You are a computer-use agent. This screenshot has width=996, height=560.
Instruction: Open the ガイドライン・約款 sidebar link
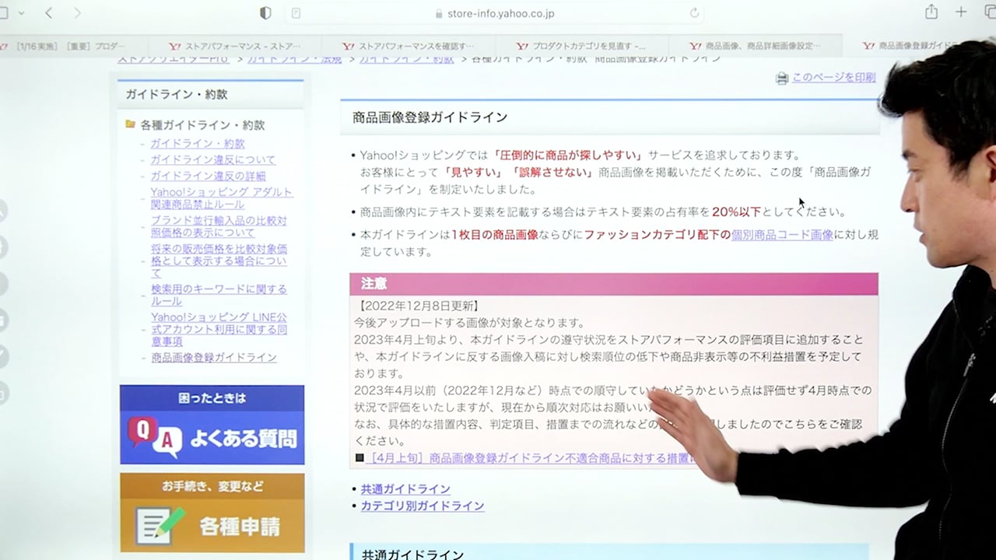coord(198,144)
